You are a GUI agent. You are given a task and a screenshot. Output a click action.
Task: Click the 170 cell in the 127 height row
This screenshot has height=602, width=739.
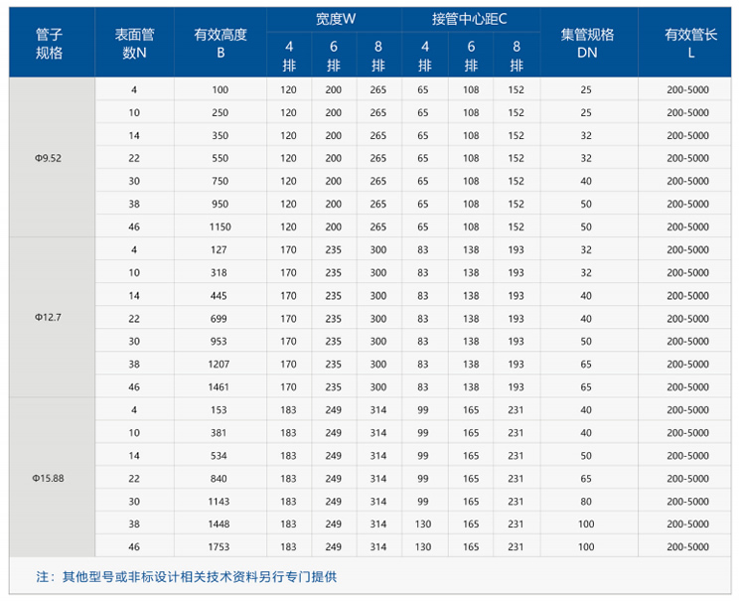[x=288, y=250]
